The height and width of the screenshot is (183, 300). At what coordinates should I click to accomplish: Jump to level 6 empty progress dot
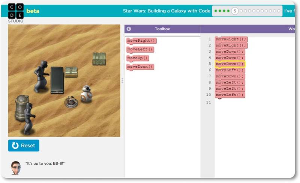241,11
